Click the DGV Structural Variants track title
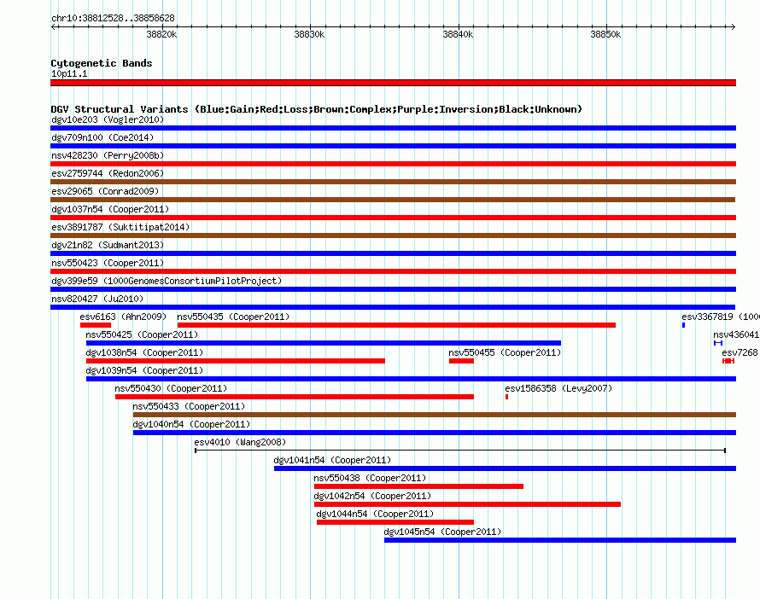 coord(317,109)
